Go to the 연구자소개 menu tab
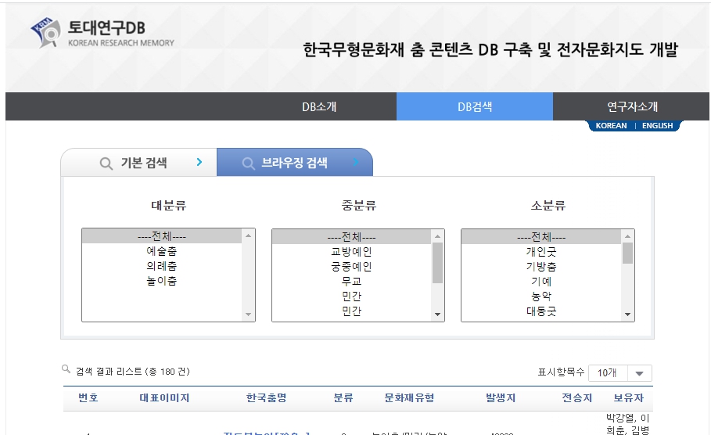The width and height of the screenshot is (711, 435). (x=632, y=106)
